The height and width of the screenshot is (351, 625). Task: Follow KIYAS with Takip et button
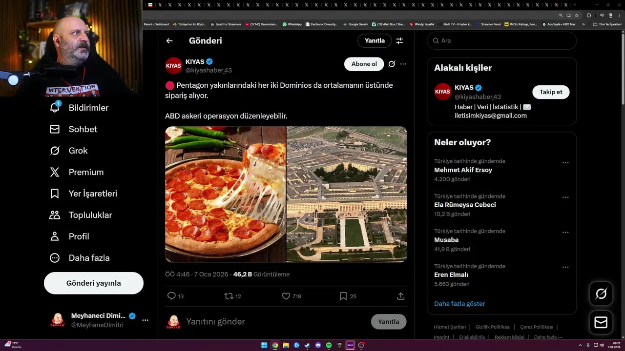click(x=551, y=92)
